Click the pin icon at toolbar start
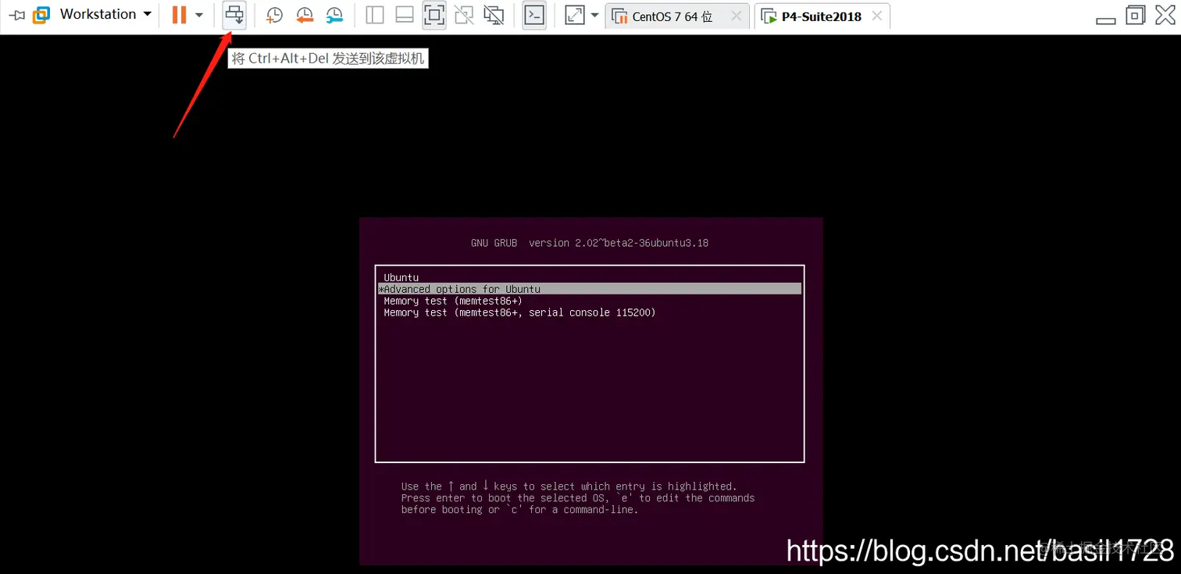 point(16,15)
